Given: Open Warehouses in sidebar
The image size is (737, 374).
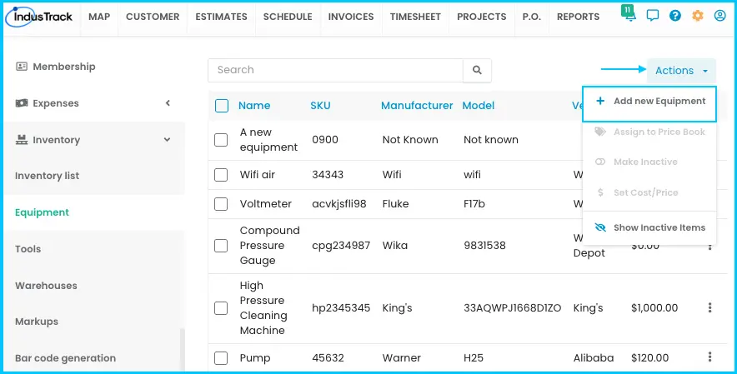Looking at the screenshot, I should [46, 286].
